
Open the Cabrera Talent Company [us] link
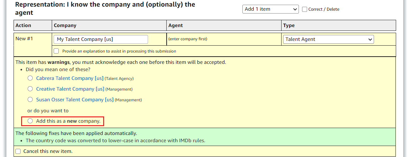(x=70, y=78)
